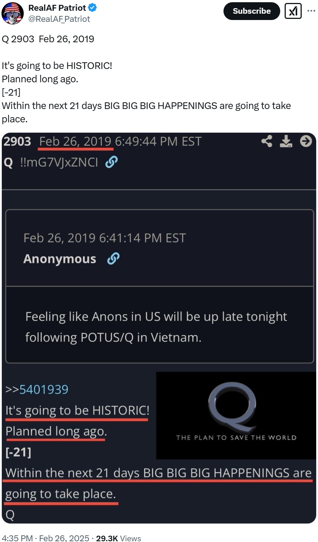
Task: Subscribe to RealAF Patriot
Action: coord(252,11)
